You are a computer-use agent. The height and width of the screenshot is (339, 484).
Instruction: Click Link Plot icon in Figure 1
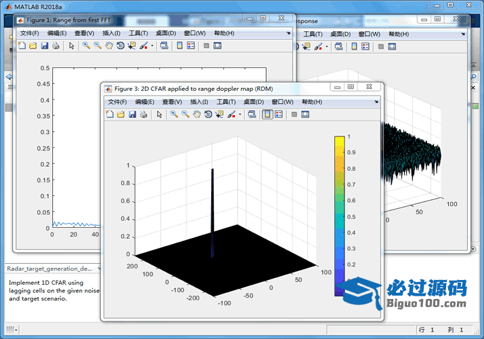point(164,45)
